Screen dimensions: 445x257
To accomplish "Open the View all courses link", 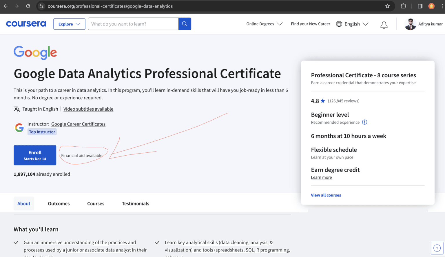I will coord(326,195).
